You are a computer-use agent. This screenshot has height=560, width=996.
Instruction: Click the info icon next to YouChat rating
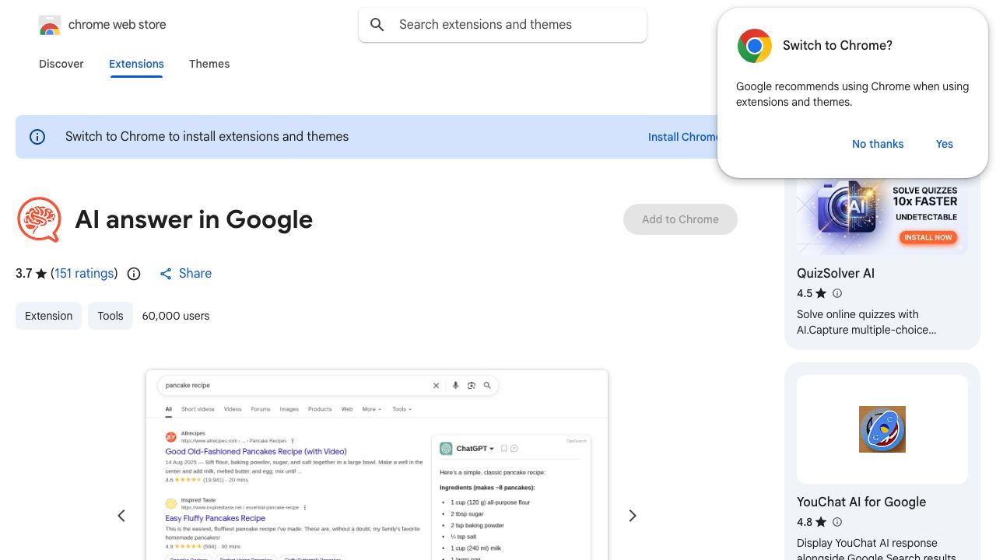837,522
